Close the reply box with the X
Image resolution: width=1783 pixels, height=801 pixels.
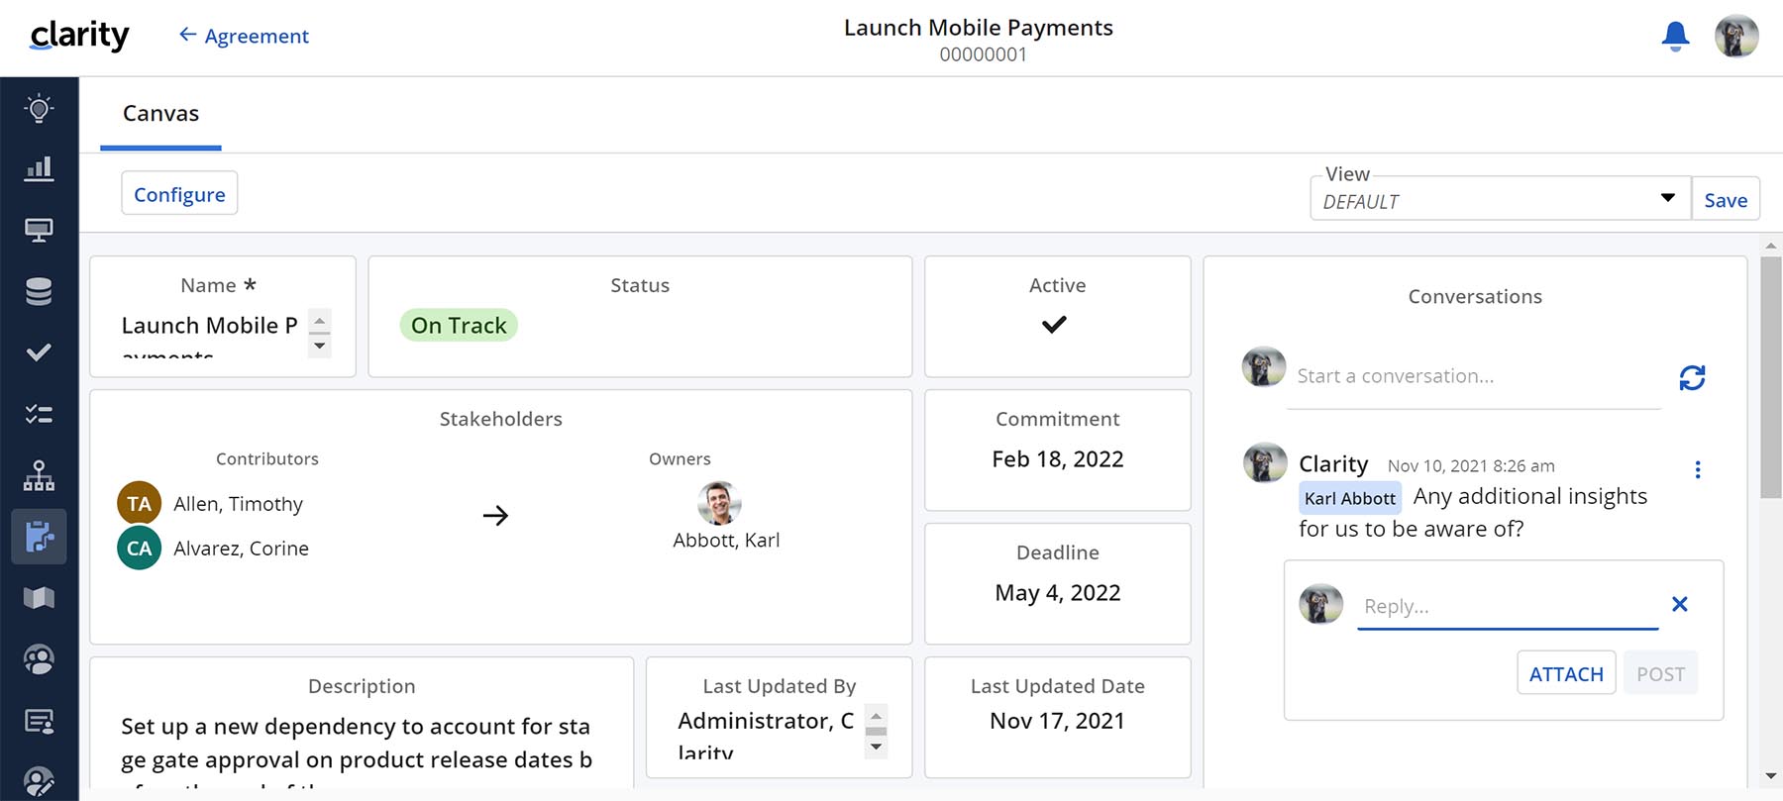point(1679,604)
